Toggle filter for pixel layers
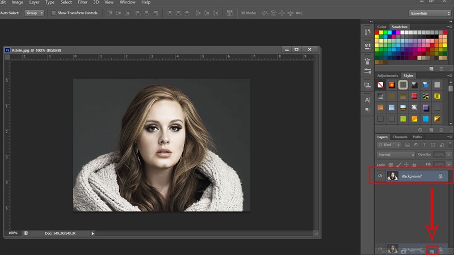The width and height of the screenshot is (454, 255). (407, 144)
